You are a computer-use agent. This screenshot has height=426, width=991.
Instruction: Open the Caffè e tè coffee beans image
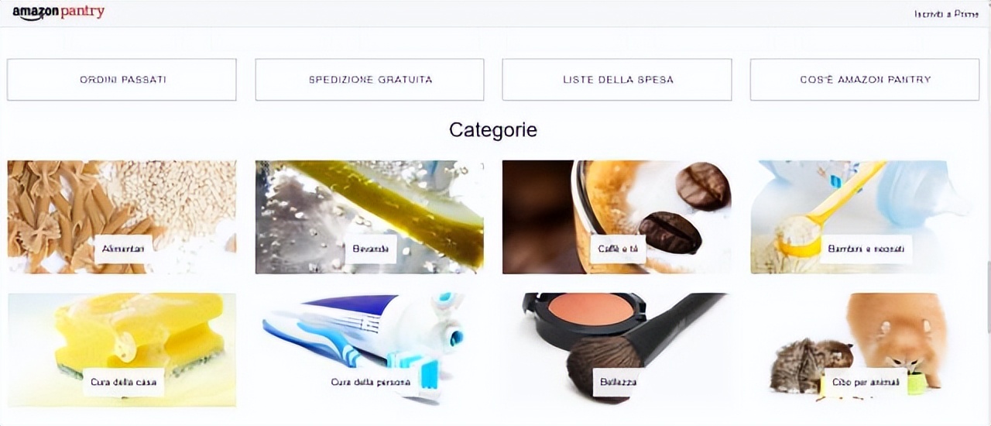(x=616, y=217)
